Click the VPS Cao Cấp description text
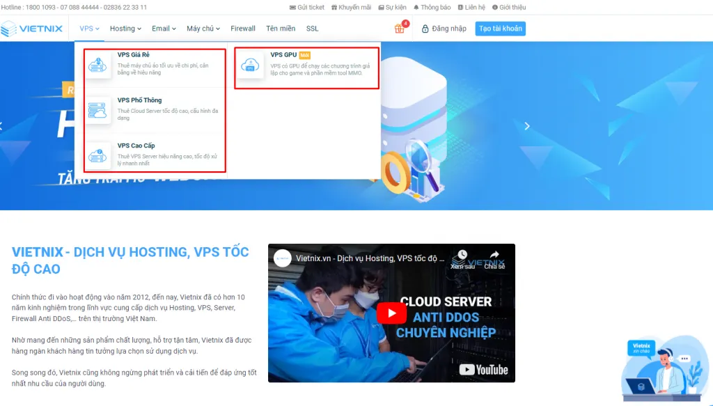Screen dimensions: 713x406 167,159
